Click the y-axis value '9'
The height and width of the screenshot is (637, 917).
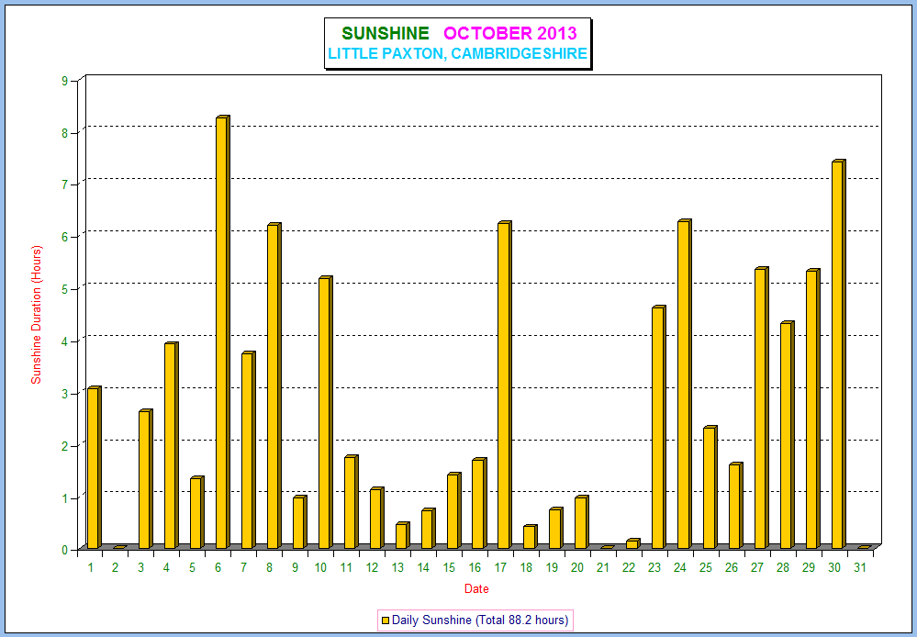[x=65, y=82]
